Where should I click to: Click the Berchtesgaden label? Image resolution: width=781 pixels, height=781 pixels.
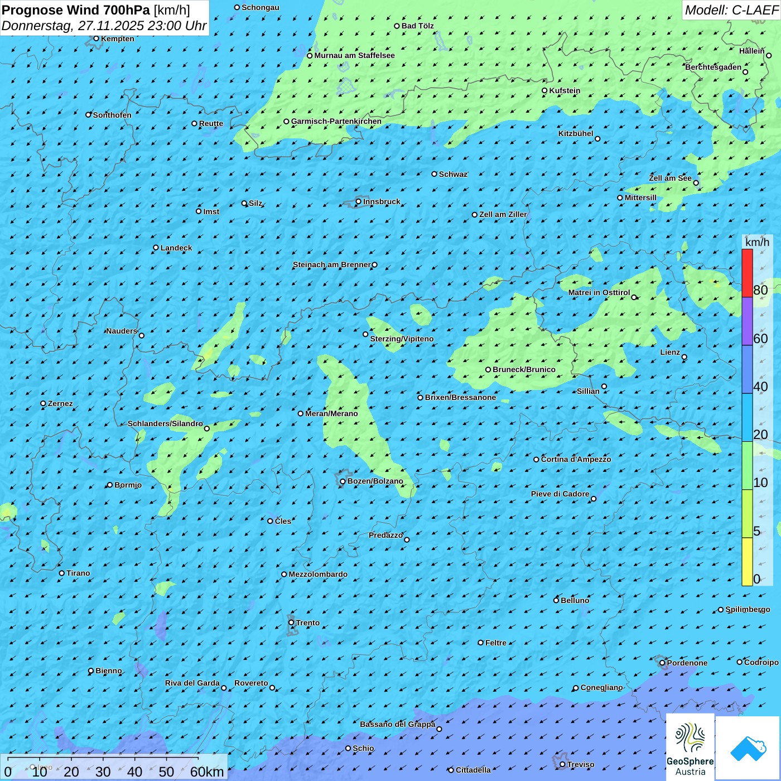click(713, 67)
